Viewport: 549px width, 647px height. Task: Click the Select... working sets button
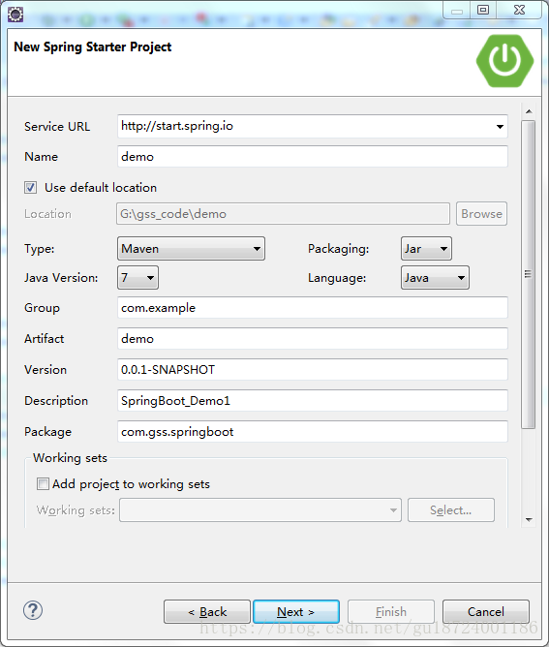click(x=451, y=510)
